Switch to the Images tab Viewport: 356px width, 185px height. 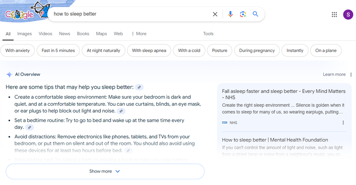click(x=25, y=34)
